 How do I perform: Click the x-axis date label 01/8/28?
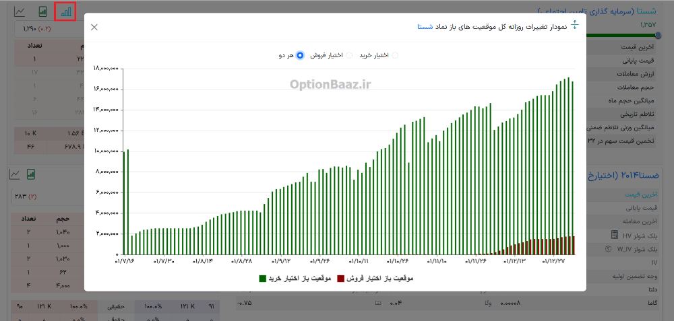click(241, 261)
